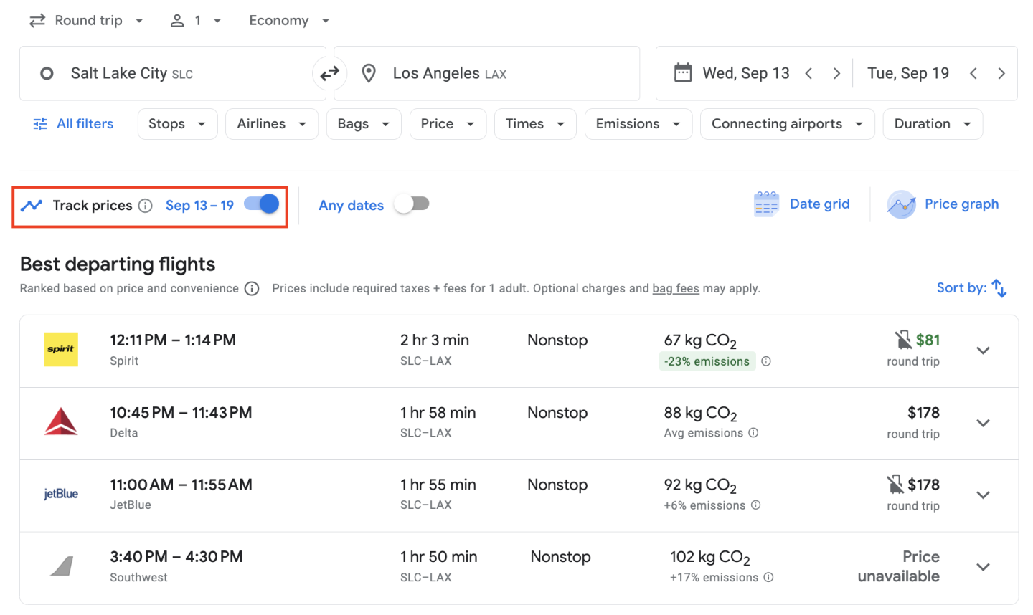Open the Round trip dropdown
The width and height of the screenshot is (1033, 615).
click(87, 21)
